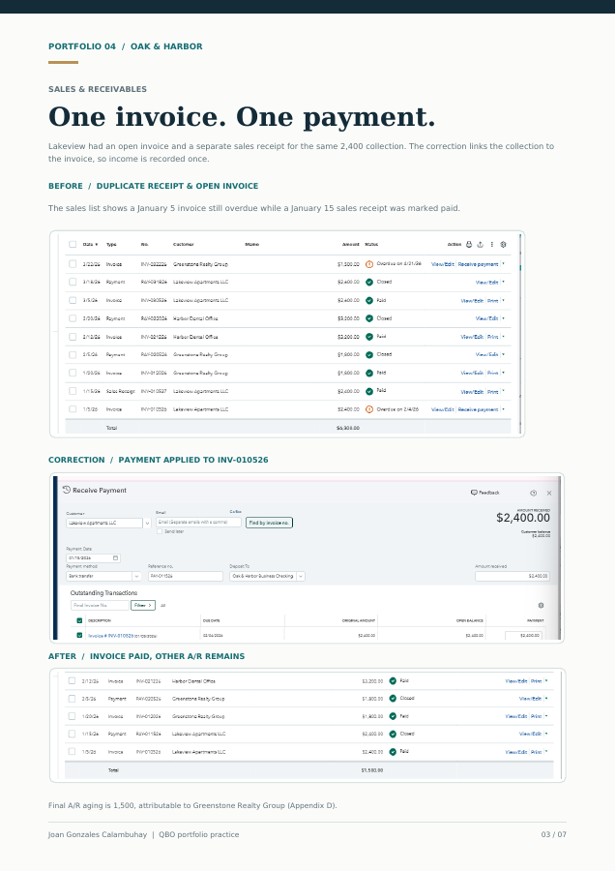The width and height of the screenshot is (616, 871).
Task: Check the before-list 1/5/26 overdue invoice row checkbox
Action: tap(73, 409)
